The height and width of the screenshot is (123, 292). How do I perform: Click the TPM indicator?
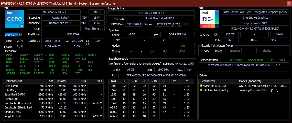click(x=271, y=60)
